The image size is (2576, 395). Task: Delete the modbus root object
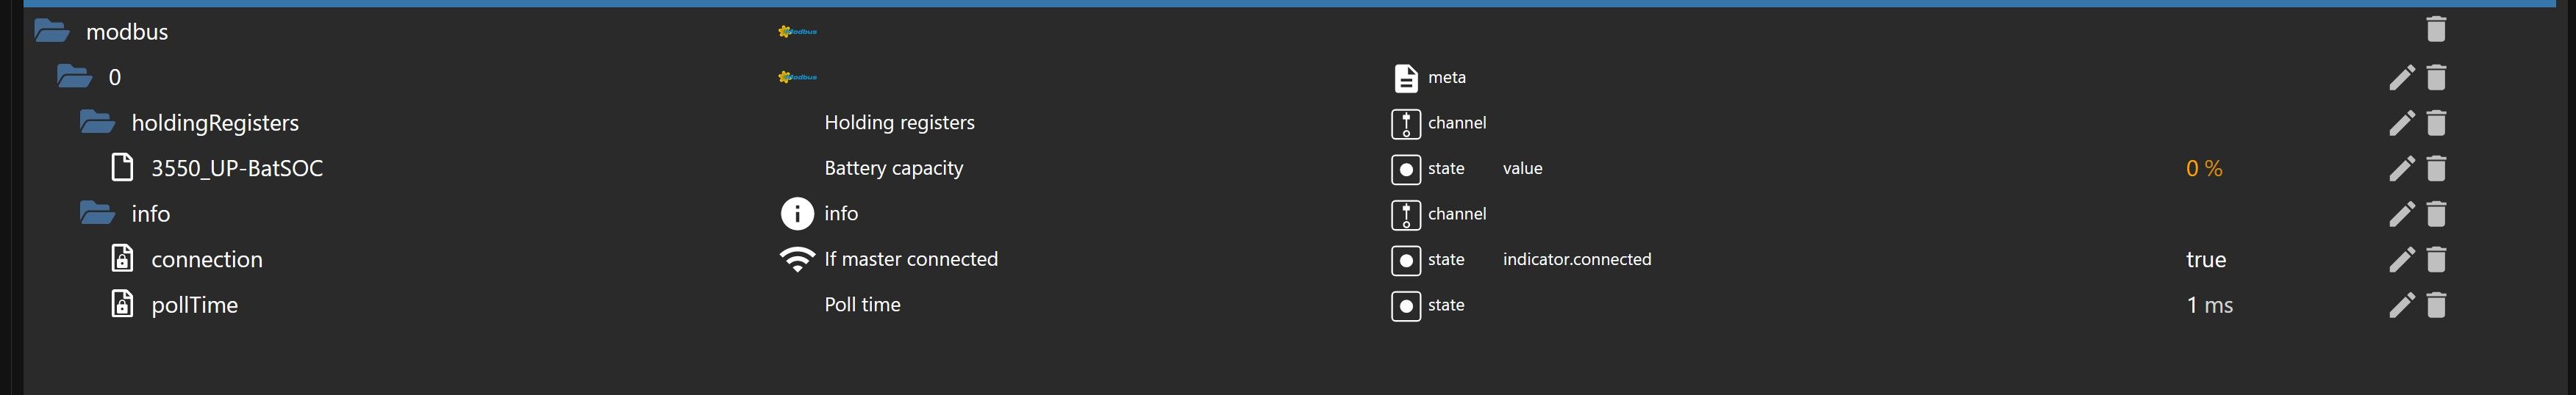coord(2436,30)
